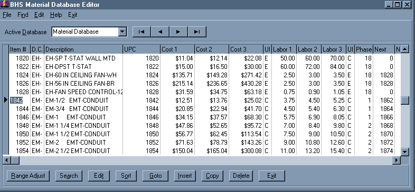Select description EH-60 IN CEILING FAN-WH
Viewport: 415px width, 192px height.
click(81, 75)
